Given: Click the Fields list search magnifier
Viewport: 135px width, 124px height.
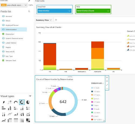Looking at the screenshot, I should (29, 11).
